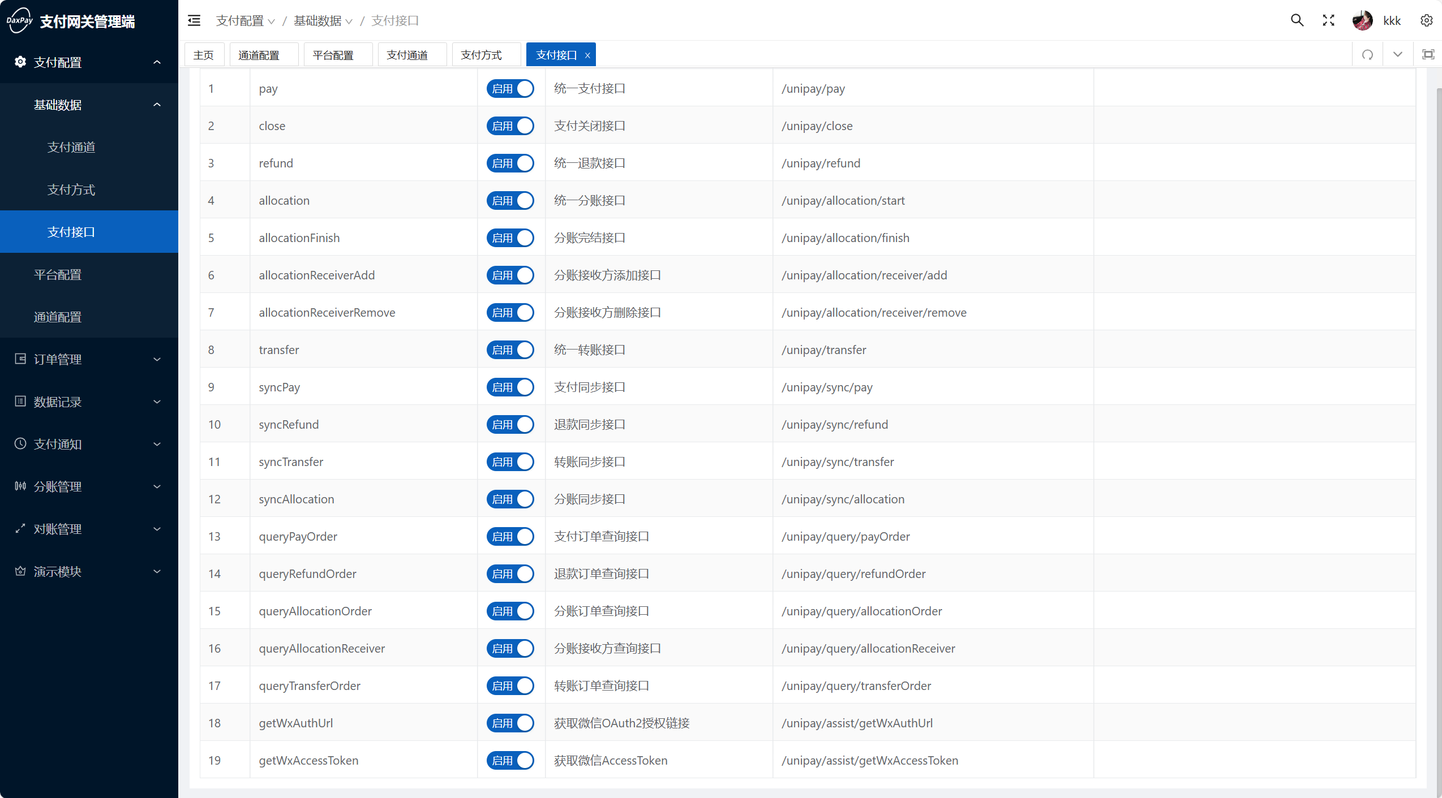Viewport: 1442px width, 798px height.
Task: Click the gear icon beside 支付配置 in the sidebar
Action: point(20,62)
